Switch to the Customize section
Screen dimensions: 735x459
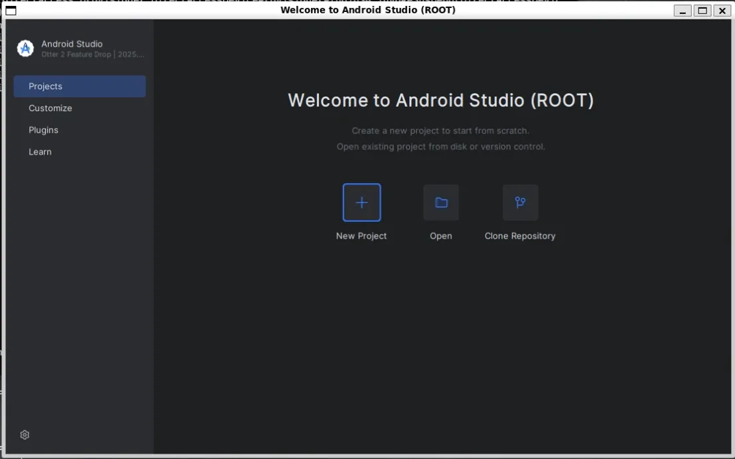(x=51, y=109)
